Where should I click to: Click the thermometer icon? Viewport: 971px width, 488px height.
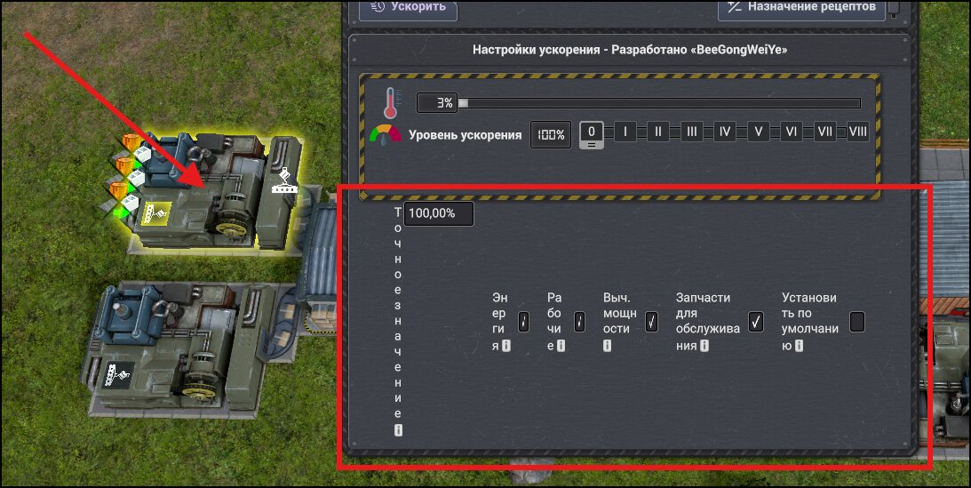tap(391, 103)
